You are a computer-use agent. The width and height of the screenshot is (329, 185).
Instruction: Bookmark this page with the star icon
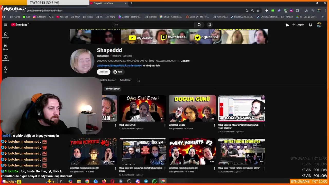[258, 11]
